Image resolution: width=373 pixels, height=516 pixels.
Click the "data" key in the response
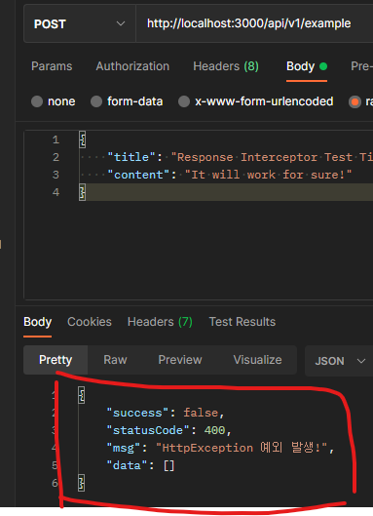128,465
